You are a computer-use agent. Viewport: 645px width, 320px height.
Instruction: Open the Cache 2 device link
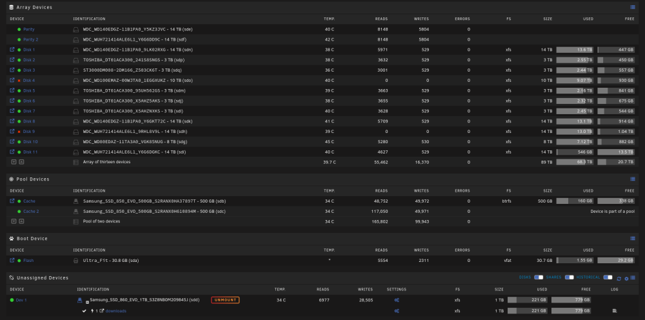(31, 212)
